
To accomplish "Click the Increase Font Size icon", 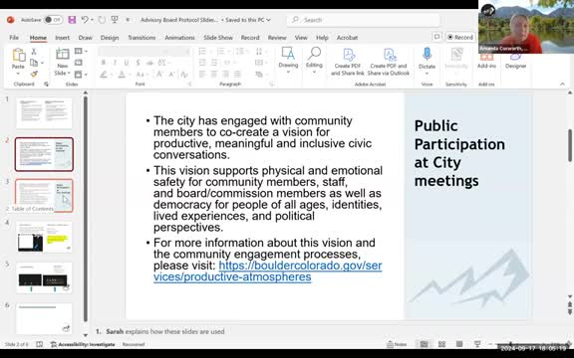I will (159, 75).
